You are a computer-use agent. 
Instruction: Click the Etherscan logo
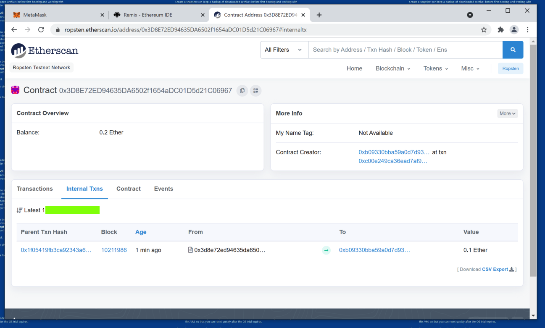pyautogui.click(x=45, y=51)
